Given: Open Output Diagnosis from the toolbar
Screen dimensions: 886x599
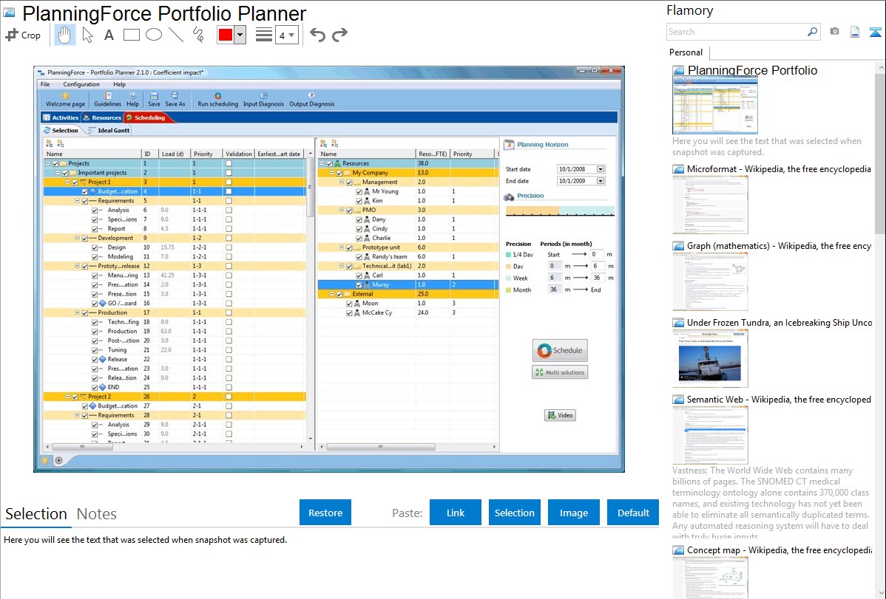Looking at the screenshot, I should [312, 100].
